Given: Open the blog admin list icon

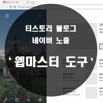Looking at the screenshot, I should point(17,100).
